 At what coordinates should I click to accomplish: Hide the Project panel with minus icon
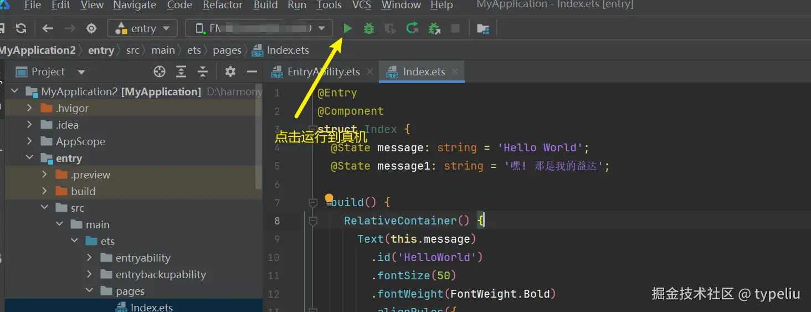click(252, 71)
